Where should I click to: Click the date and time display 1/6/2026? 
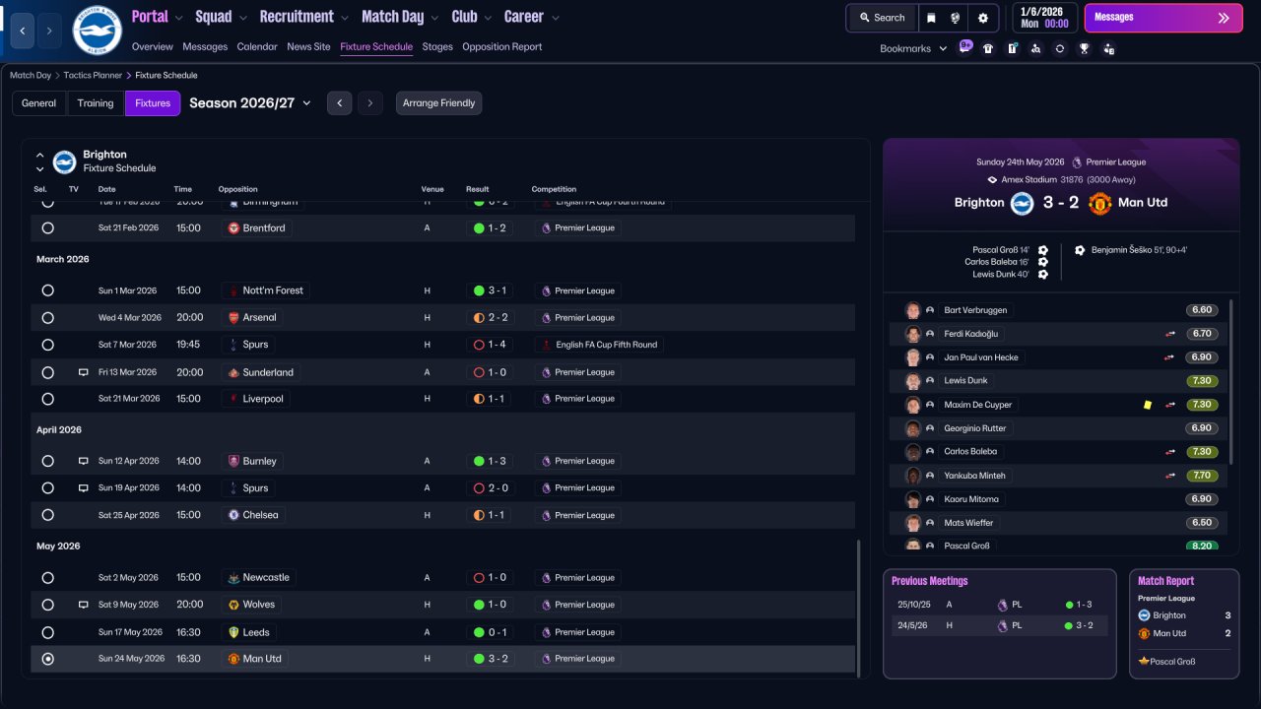coord(1044,18)
